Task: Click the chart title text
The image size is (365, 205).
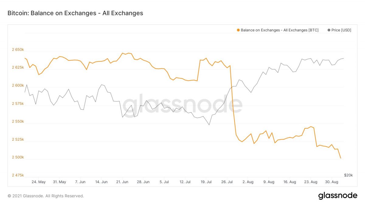Action: (x=75, y=13)
